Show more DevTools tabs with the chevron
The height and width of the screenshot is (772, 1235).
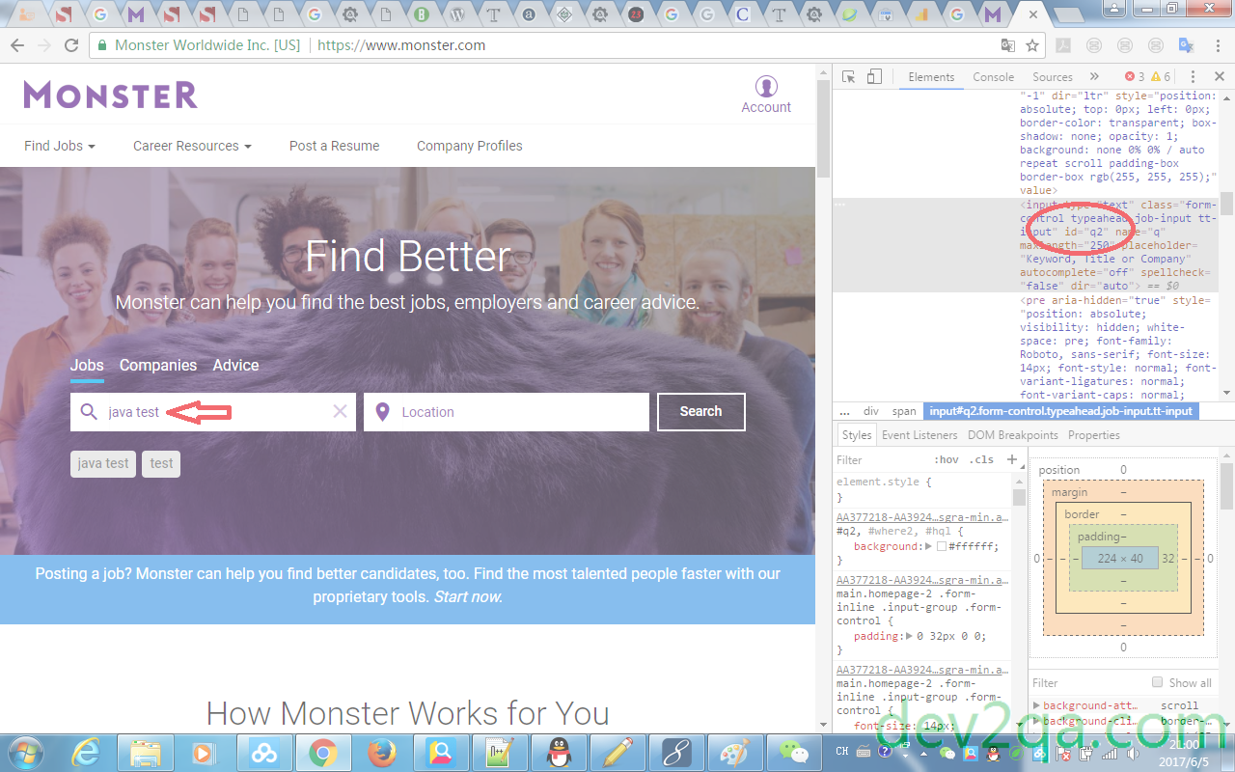point(1094,77)
